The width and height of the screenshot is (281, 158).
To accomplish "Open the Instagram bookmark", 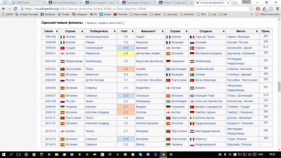I will click(80, 14).
